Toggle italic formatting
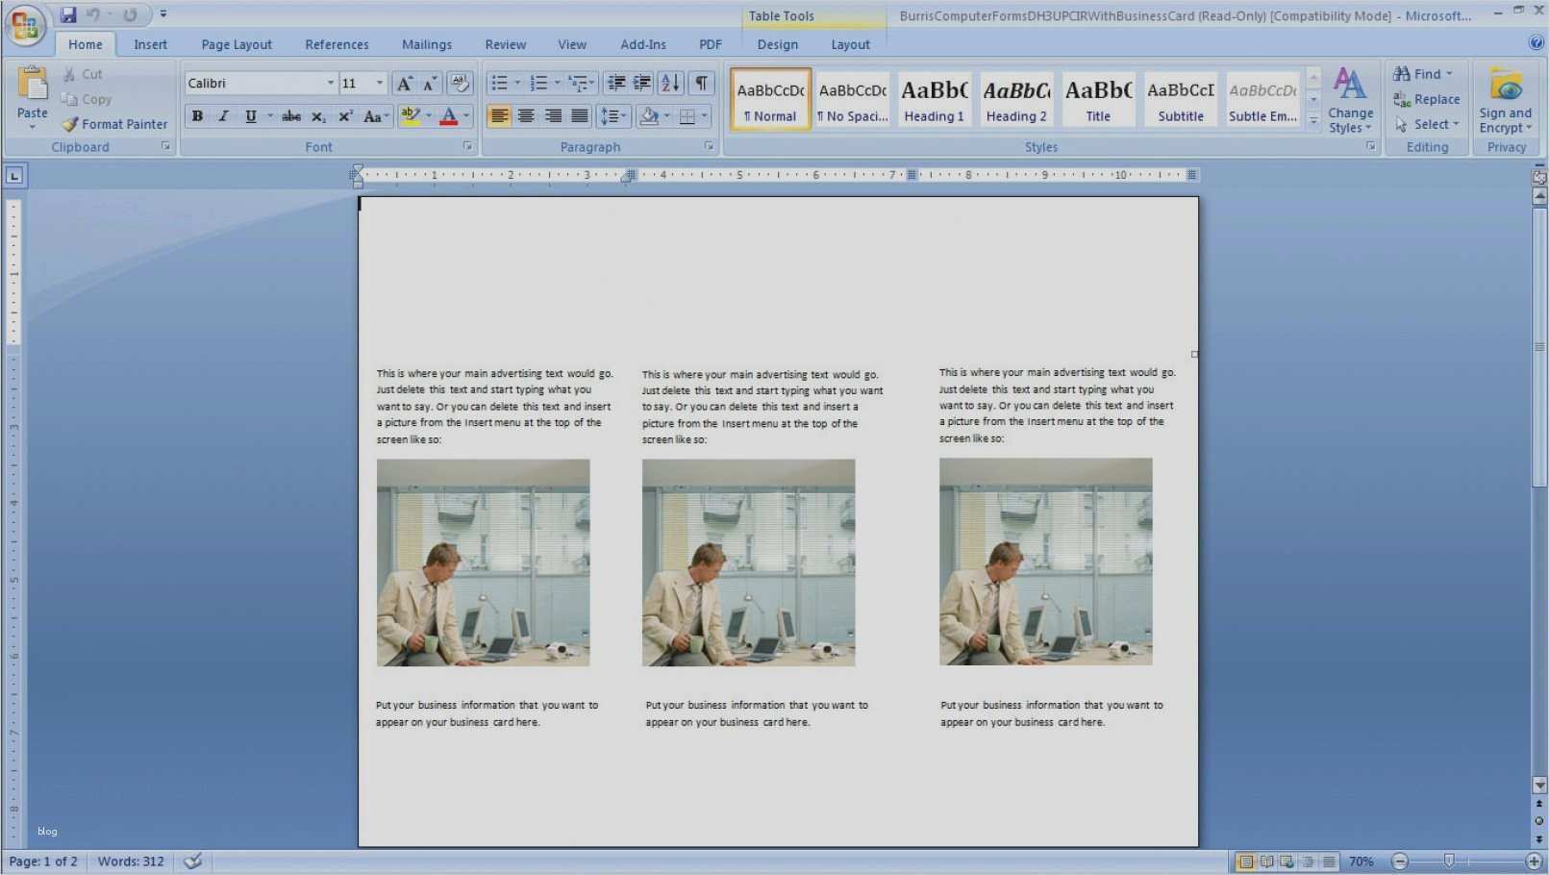Screen dimensions: 1549x875 click(222, 115)
